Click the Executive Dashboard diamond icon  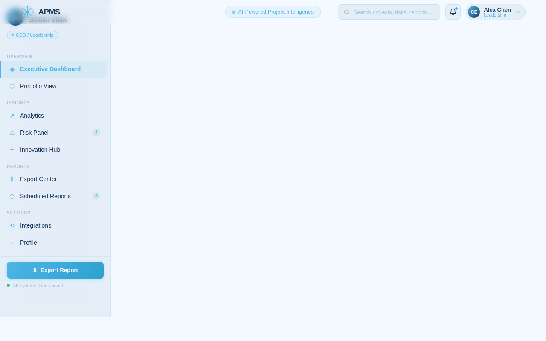pyautogui.click(x=12, y=69)
